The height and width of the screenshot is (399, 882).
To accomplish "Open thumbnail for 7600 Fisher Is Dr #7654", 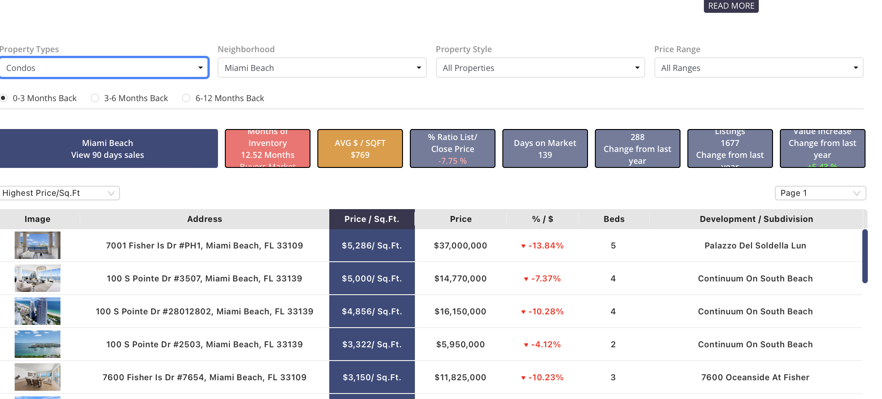I will pyautogui.click(x=38, y=377).
